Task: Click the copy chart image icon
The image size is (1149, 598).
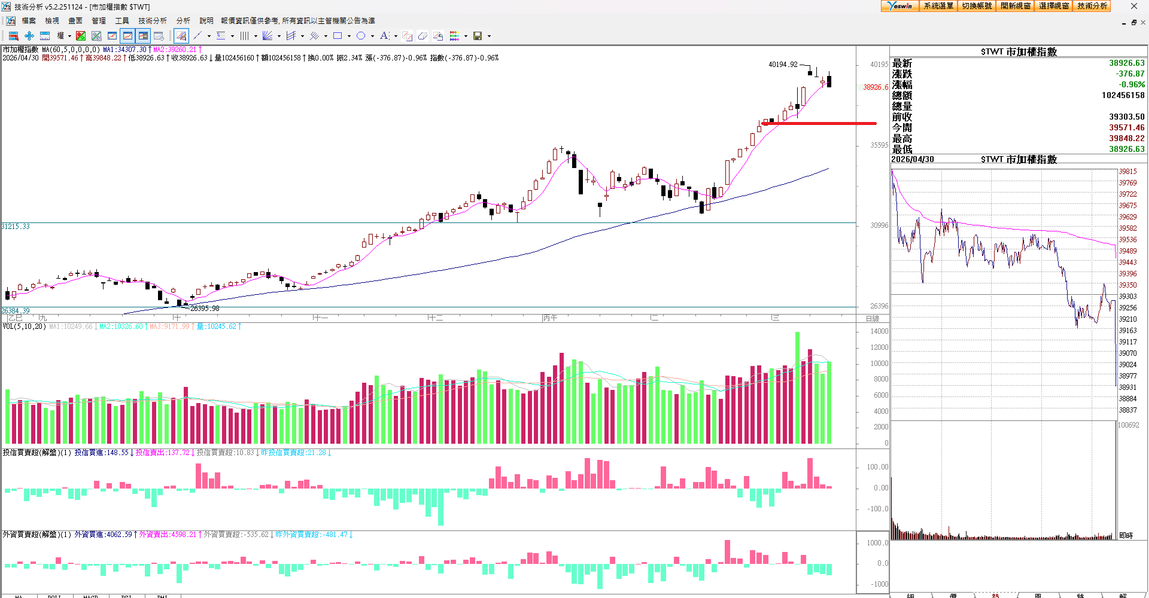Action: click(438, 36)
